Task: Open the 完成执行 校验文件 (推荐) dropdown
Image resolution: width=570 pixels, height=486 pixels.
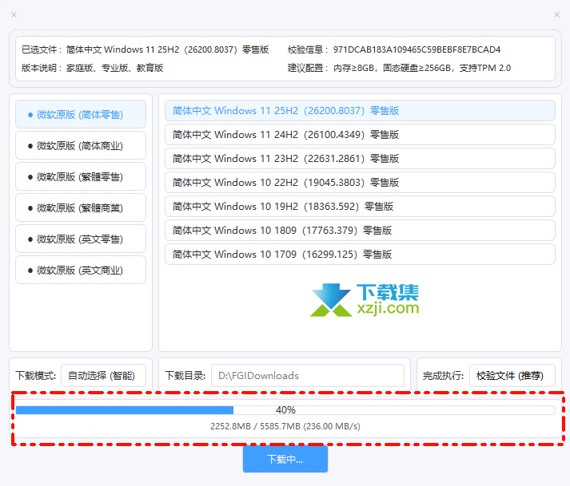Action: [x=512, y=376]
